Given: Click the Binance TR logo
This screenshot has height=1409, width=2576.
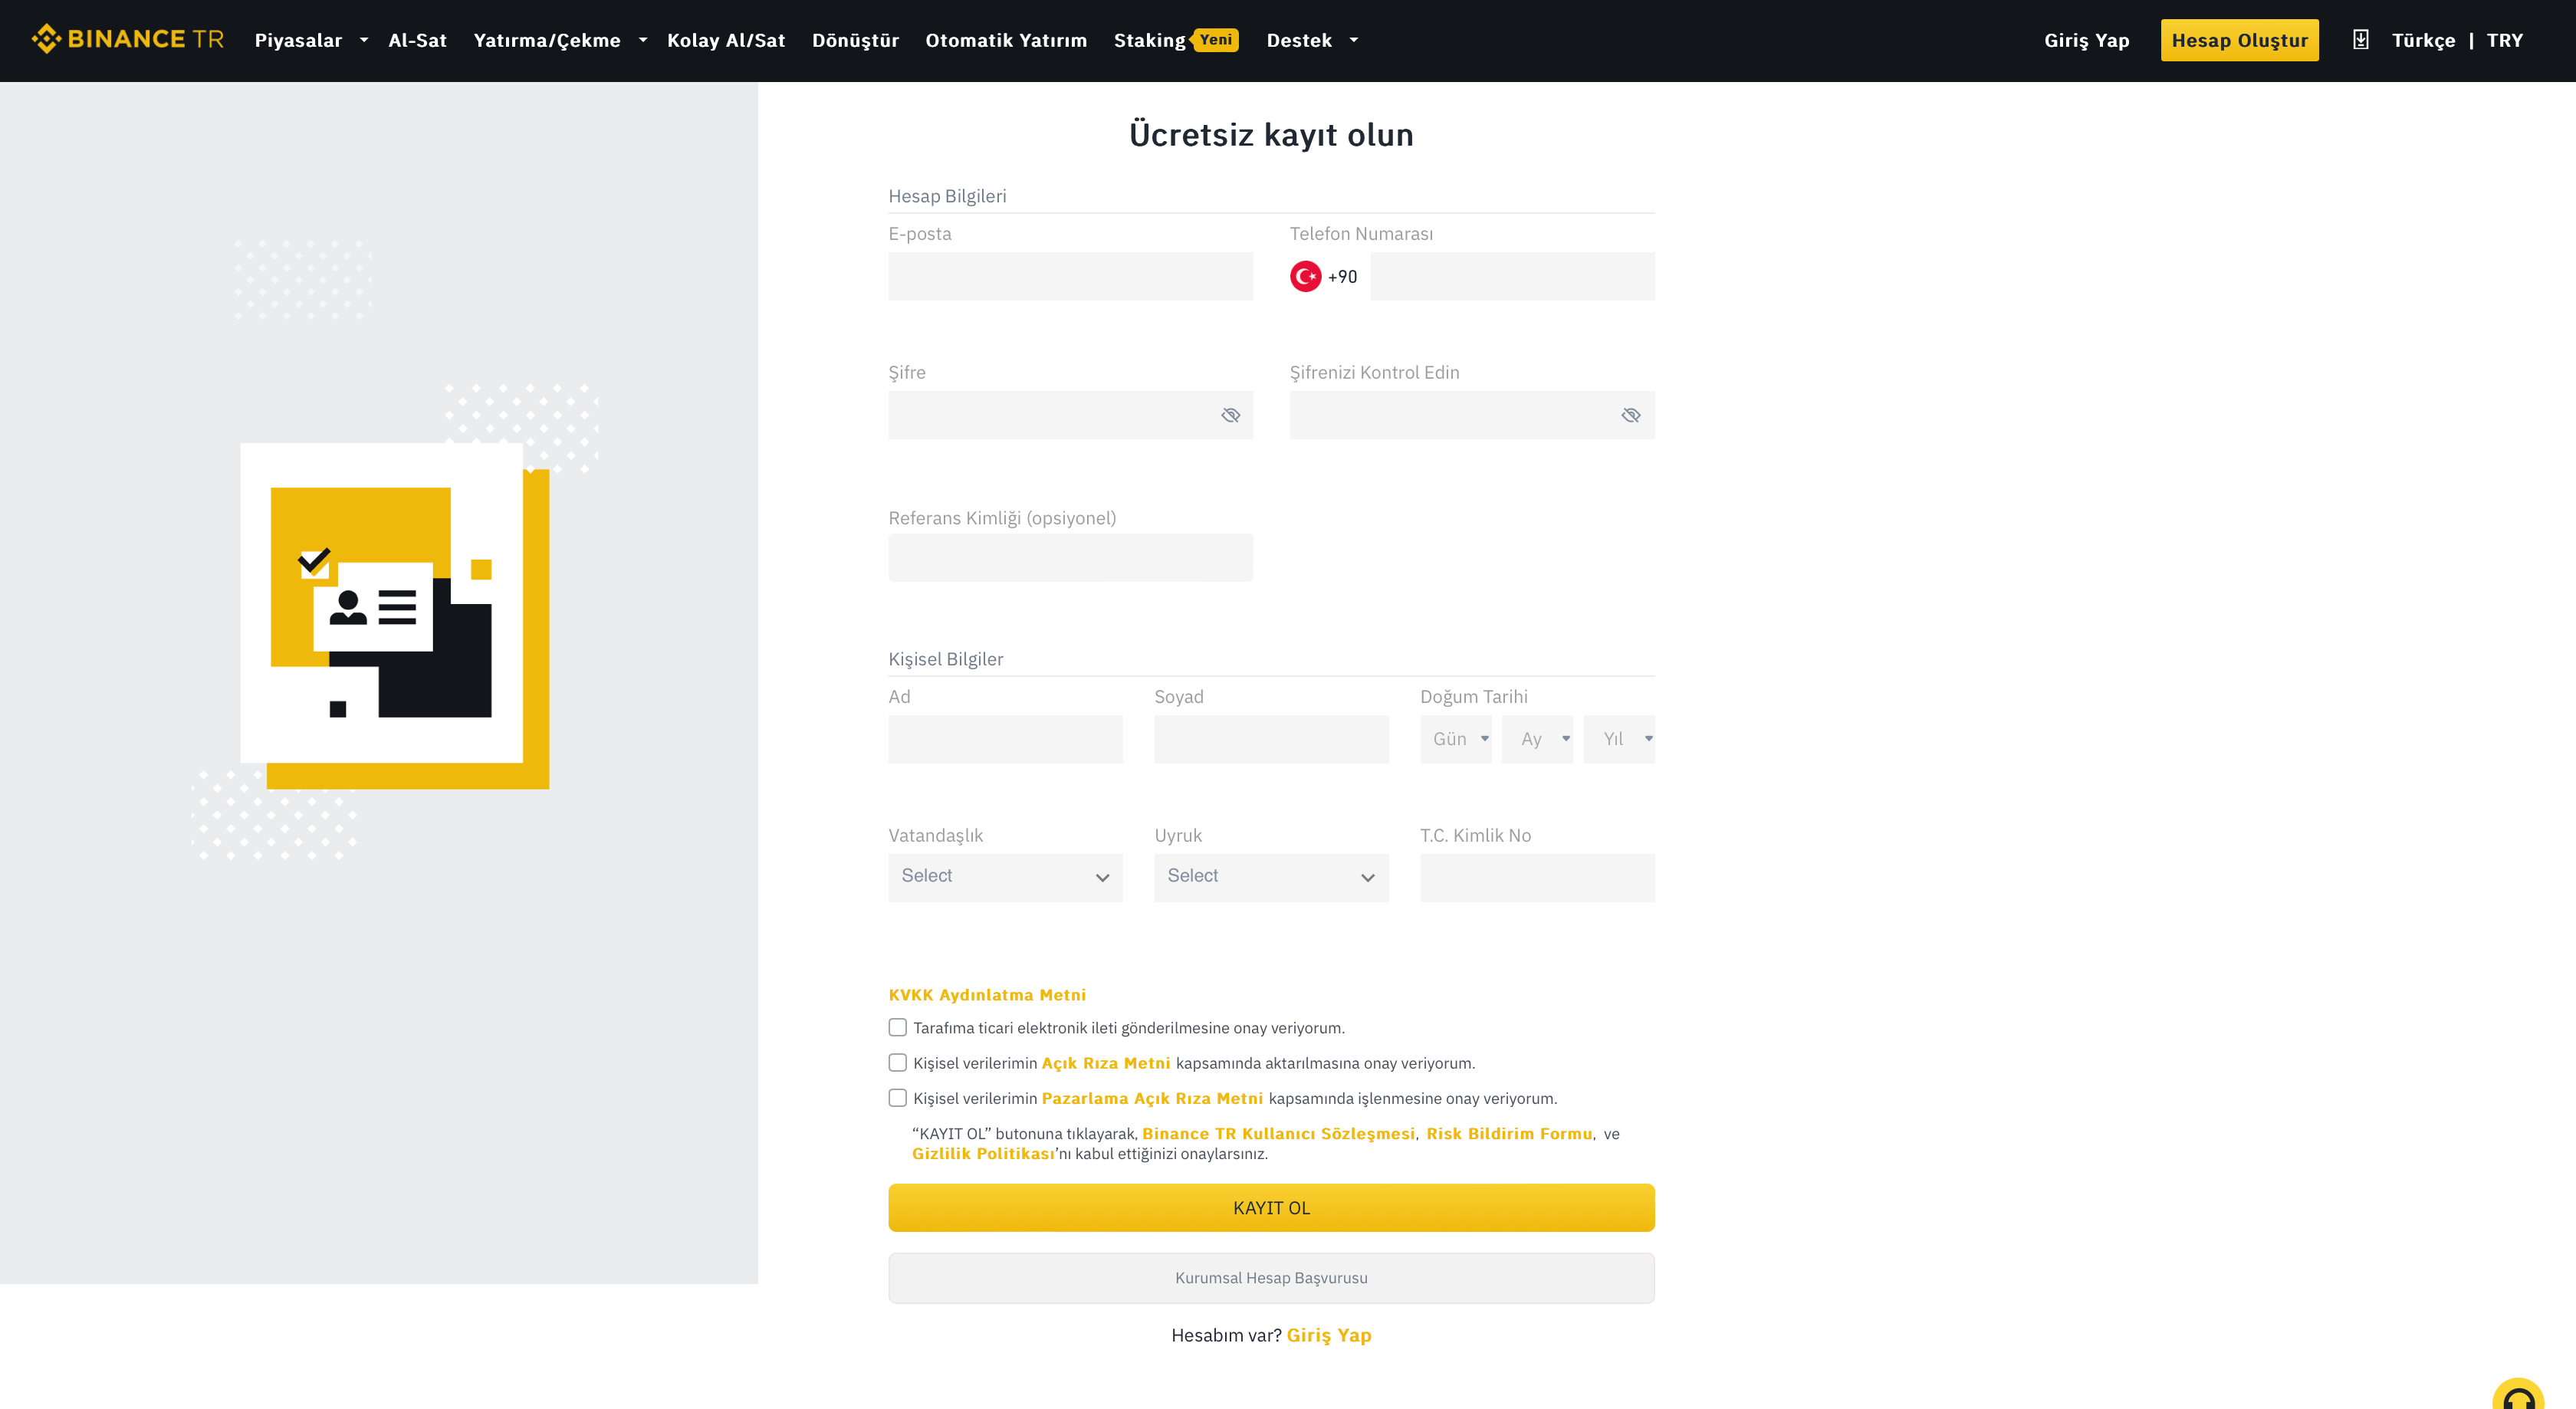Looking at the screenshot, I should click(127, 40).
